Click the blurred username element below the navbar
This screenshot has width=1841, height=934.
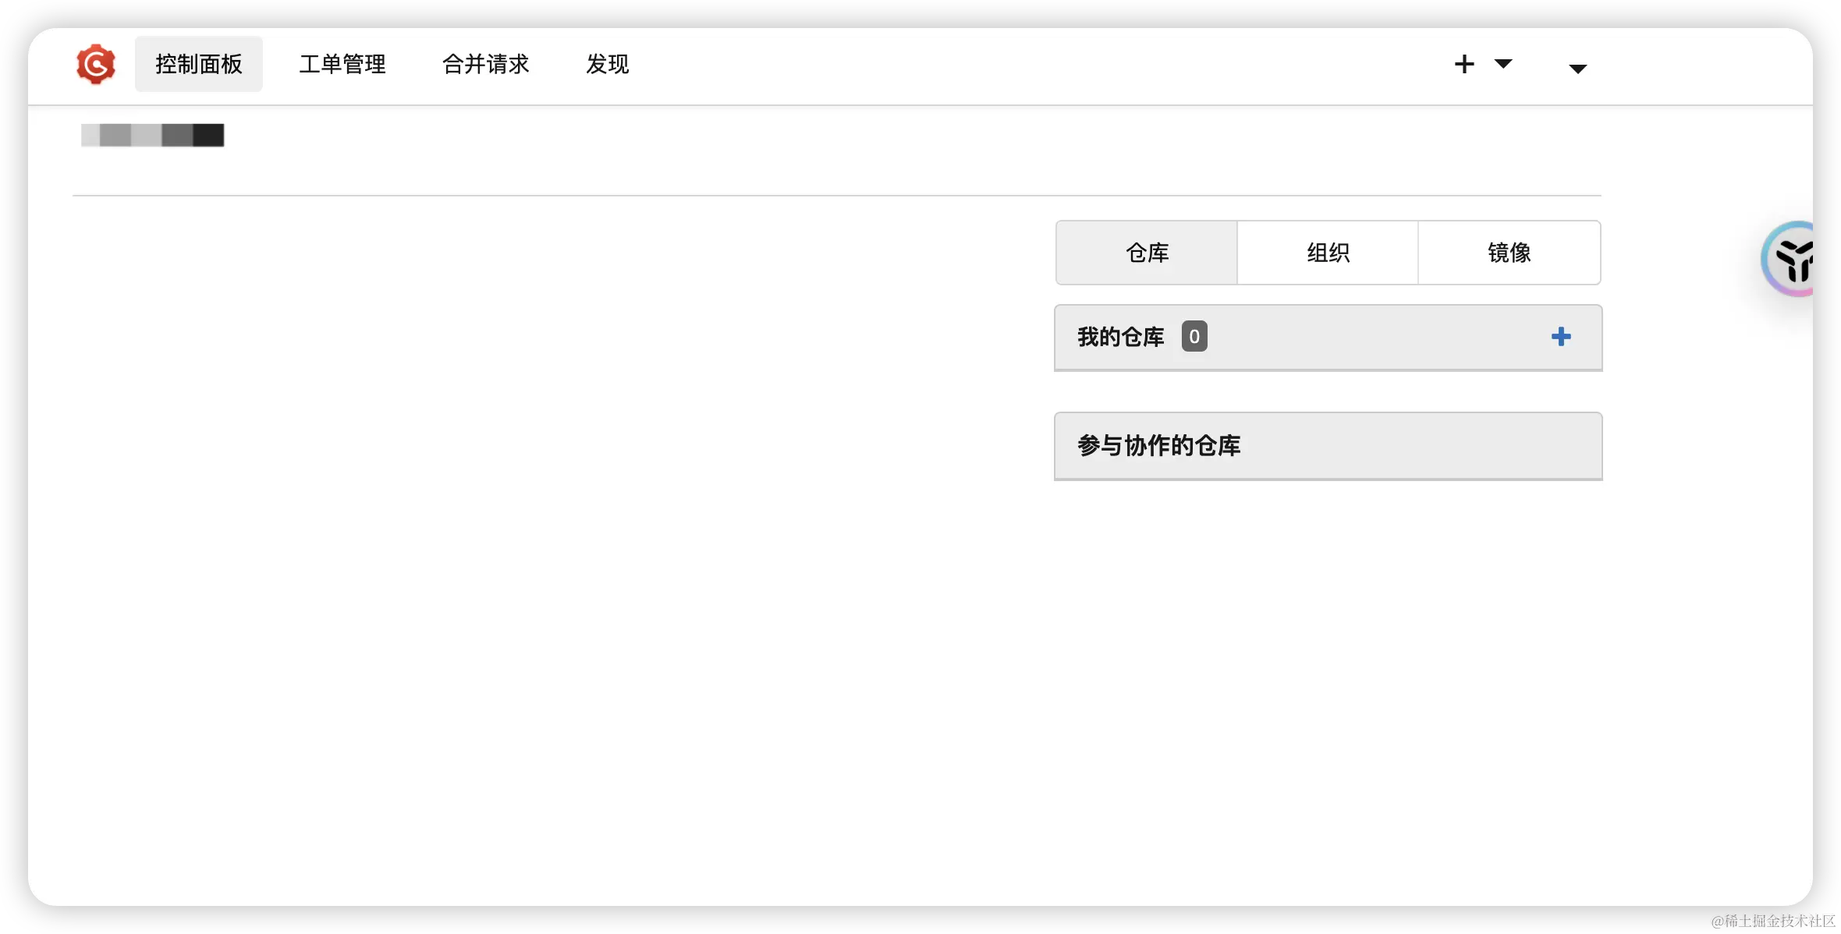click(x=152, y=135)
